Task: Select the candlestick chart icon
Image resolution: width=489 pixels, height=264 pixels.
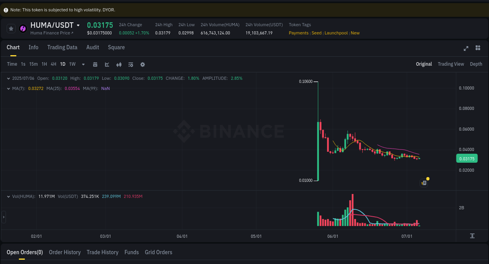Action: (x=119, y=64)
